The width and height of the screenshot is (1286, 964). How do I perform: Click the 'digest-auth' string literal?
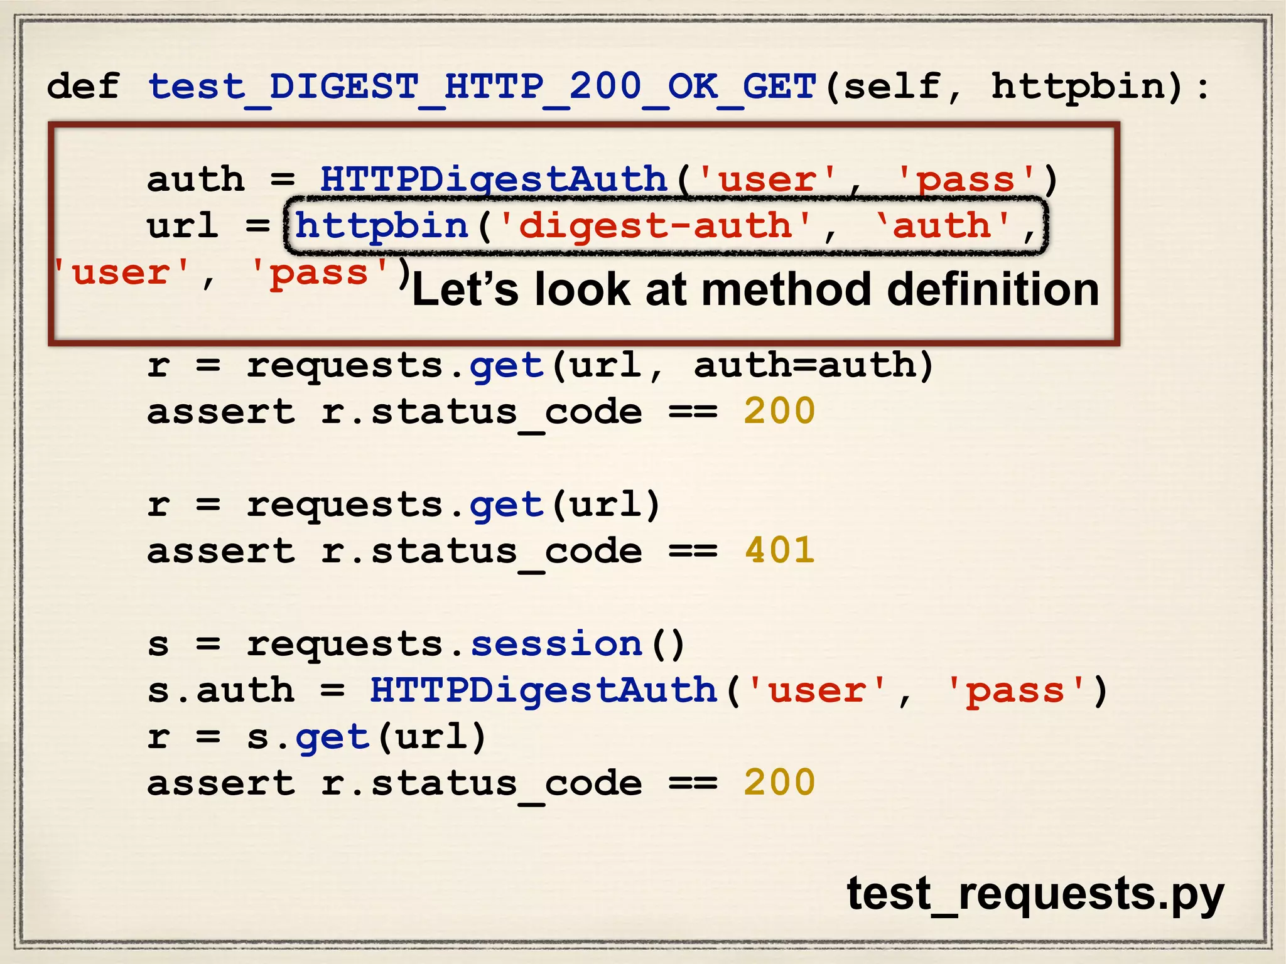(x=655, y=226)
